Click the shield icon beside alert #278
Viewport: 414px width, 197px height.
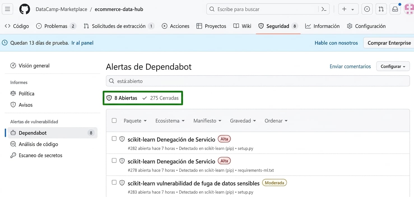tap(122, 161)
